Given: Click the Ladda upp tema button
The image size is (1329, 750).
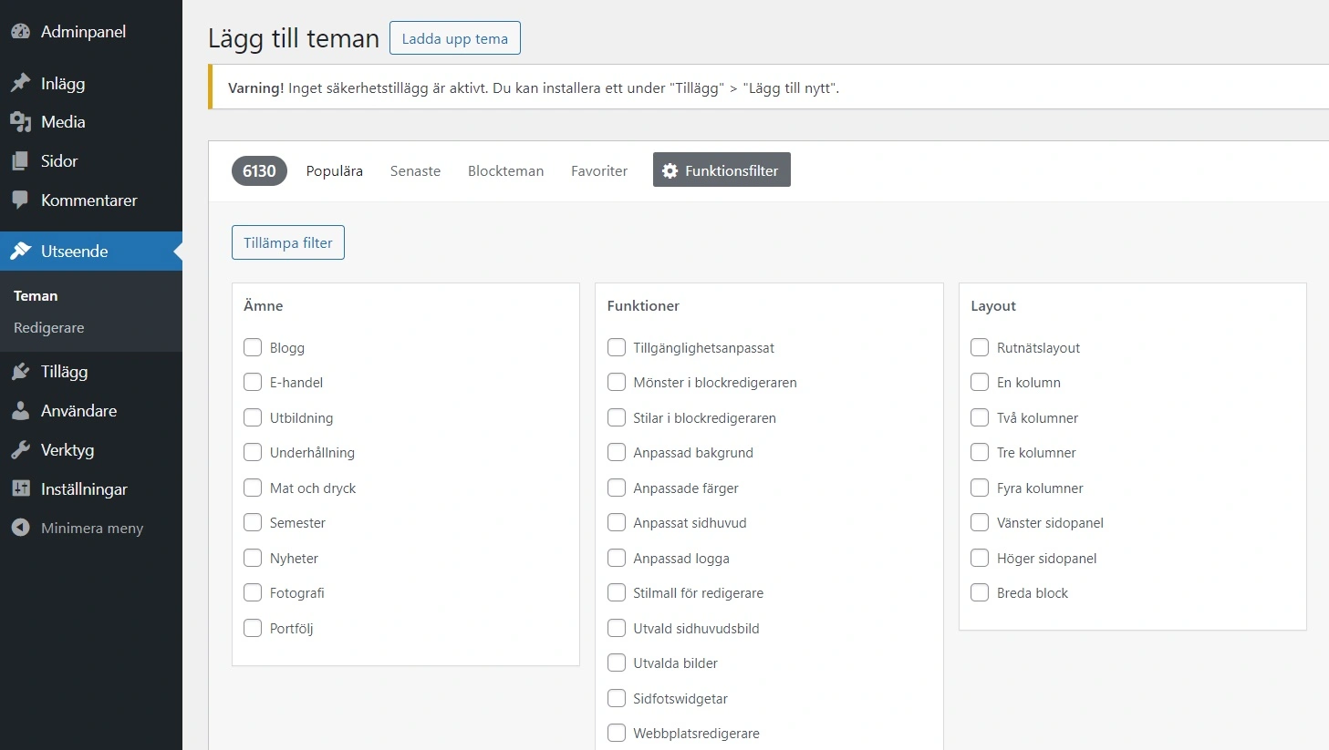Looking at the screenshot, I should (455, 38).
